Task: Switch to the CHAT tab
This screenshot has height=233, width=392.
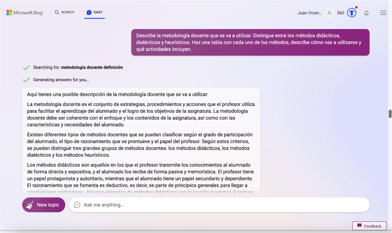Action: point(95,13)
